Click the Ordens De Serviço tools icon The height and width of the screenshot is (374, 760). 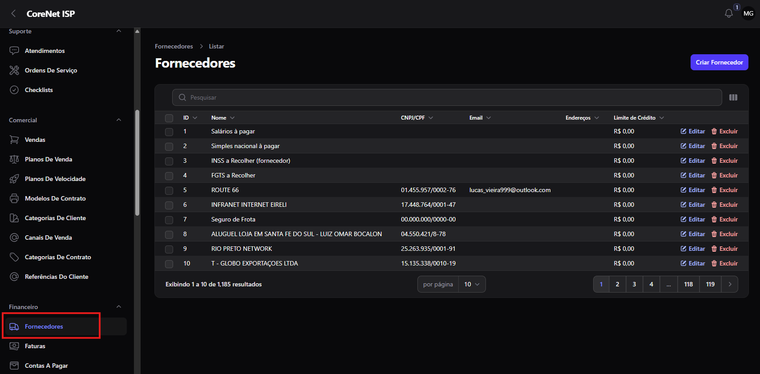[14, 70]
